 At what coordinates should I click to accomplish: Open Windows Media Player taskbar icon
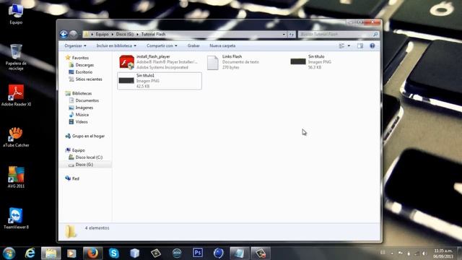coord(71,253)
